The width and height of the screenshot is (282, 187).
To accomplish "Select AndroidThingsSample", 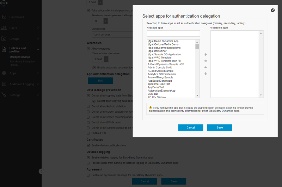I will [160, 77].
